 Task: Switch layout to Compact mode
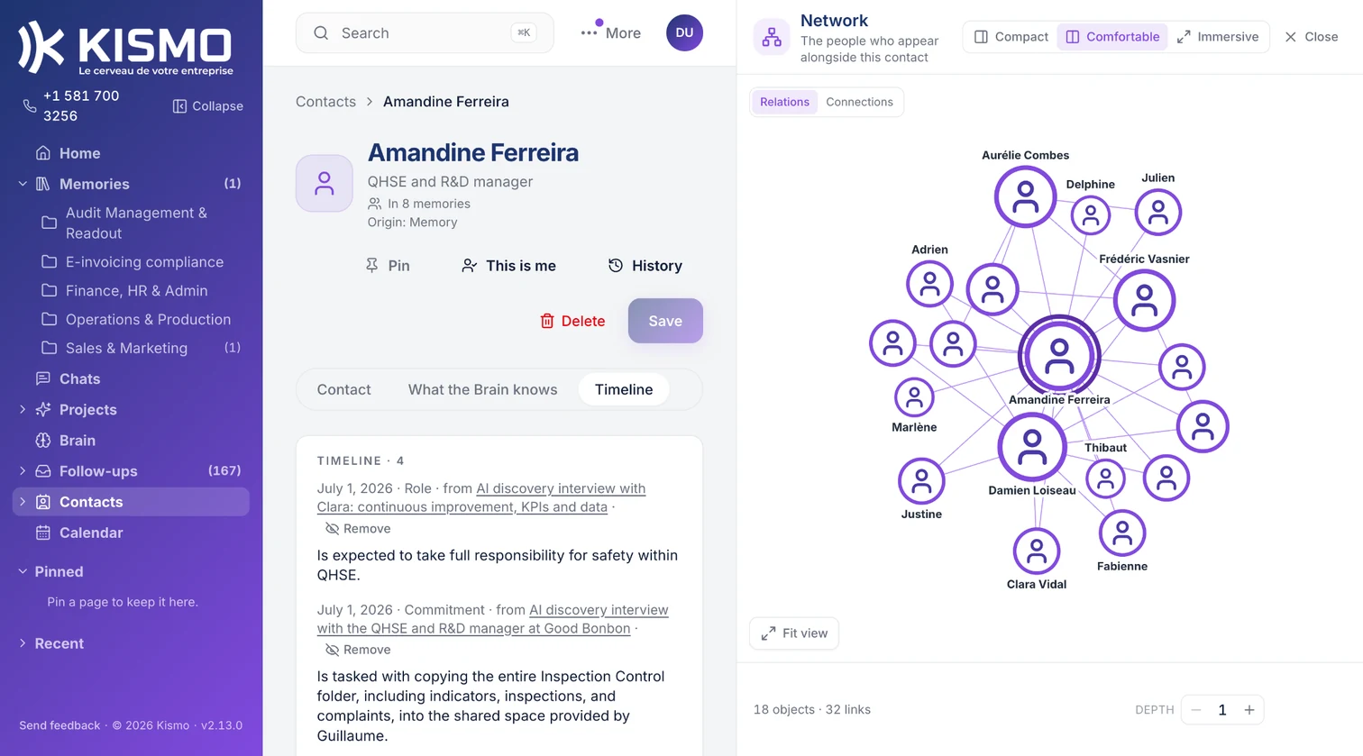pyautogui.click(x=1011, y=37)
